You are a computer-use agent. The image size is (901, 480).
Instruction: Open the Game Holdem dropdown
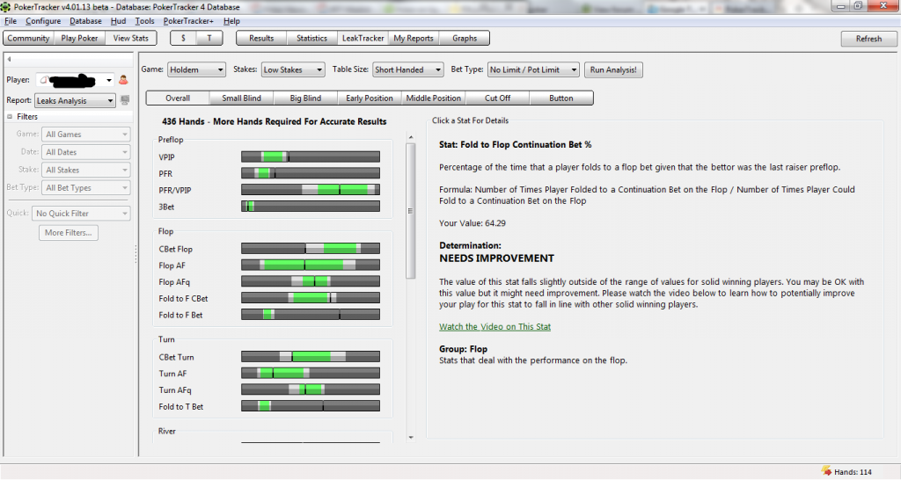pos(196,69)
